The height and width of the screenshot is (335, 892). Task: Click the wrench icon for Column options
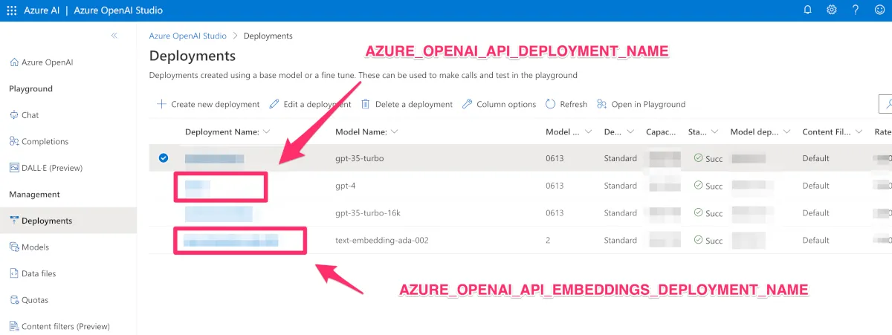pos(467,104)
